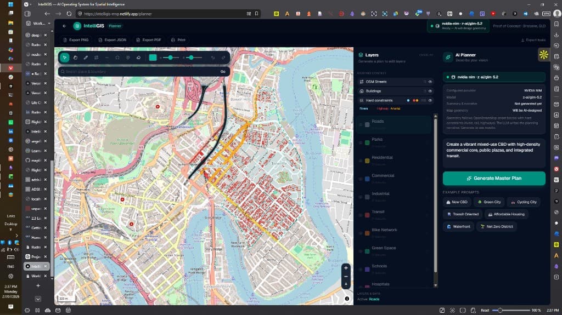This screenshot has height=315, width=562.
Task: Toggle the browser sidebar panel icon
Action: (x=27, y=14)
